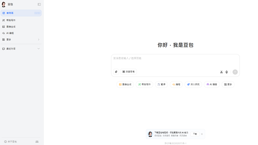Viewport: 258px width, 145px height.
Task: Select the 图像生成 skill chip
Action: pyautogui.click(x=125, y=84)
